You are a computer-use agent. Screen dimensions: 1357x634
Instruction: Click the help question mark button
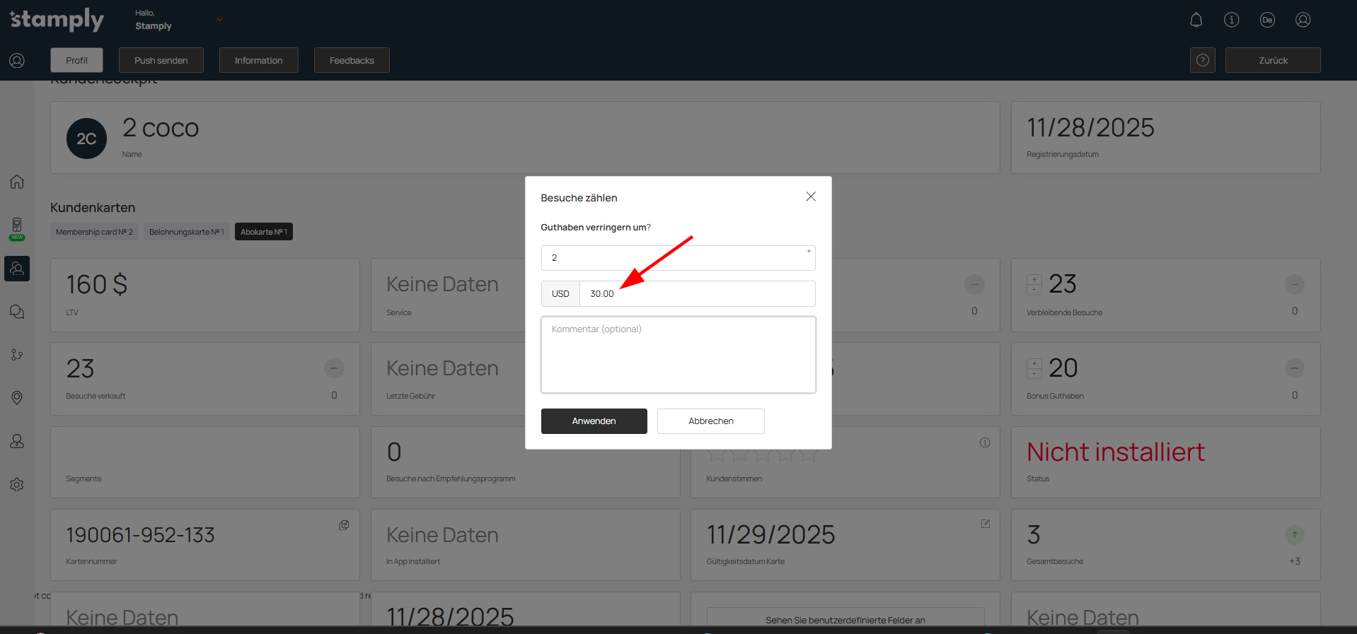[1202, 60]
